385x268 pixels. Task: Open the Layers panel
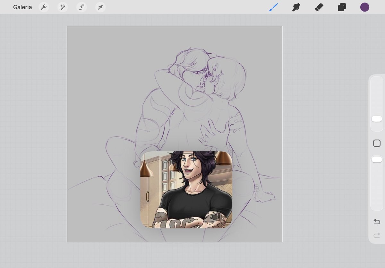coord(342,7)
